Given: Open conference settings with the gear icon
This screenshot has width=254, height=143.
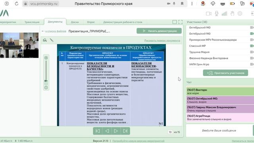Looking at the screenshot, I should 240,14.
